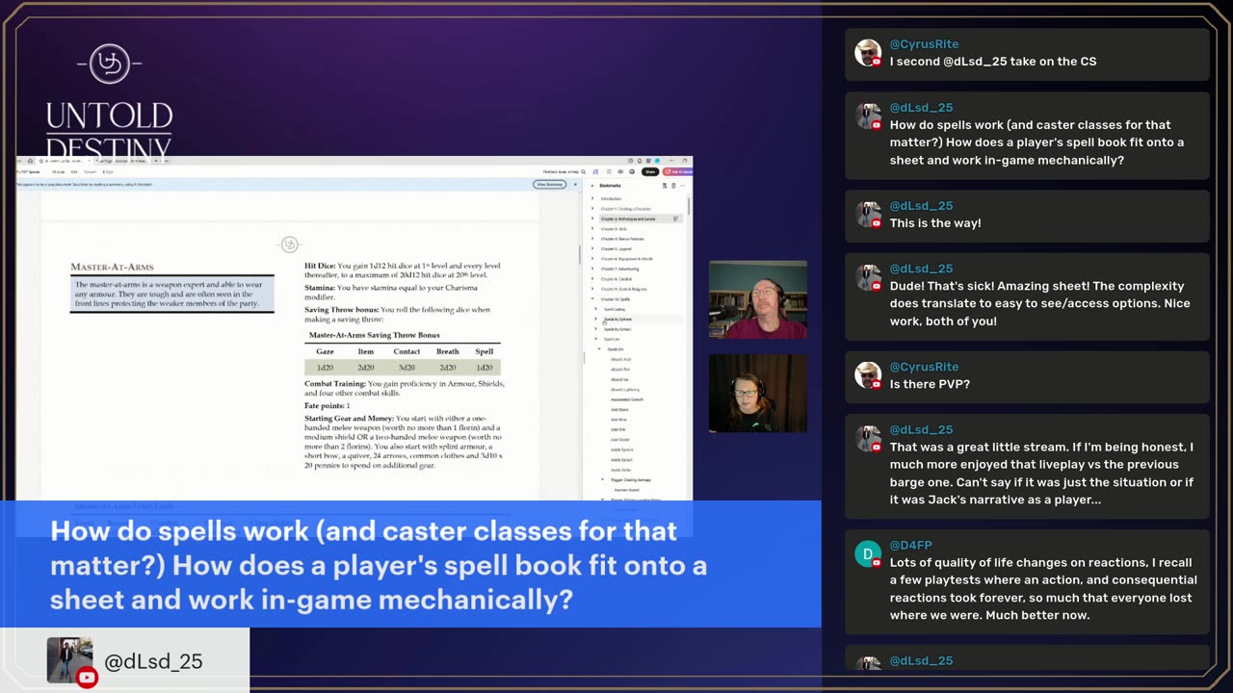This screenshot has height=693, width=1233.
Task: Select the Acid Blade spell bookmark
Action: pos(619,409)
